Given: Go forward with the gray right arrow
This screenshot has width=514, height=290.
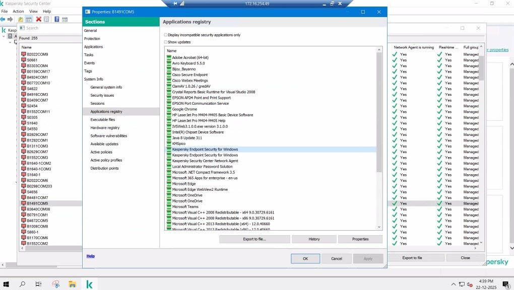Looking at the screenshot, I should point(10,19).
